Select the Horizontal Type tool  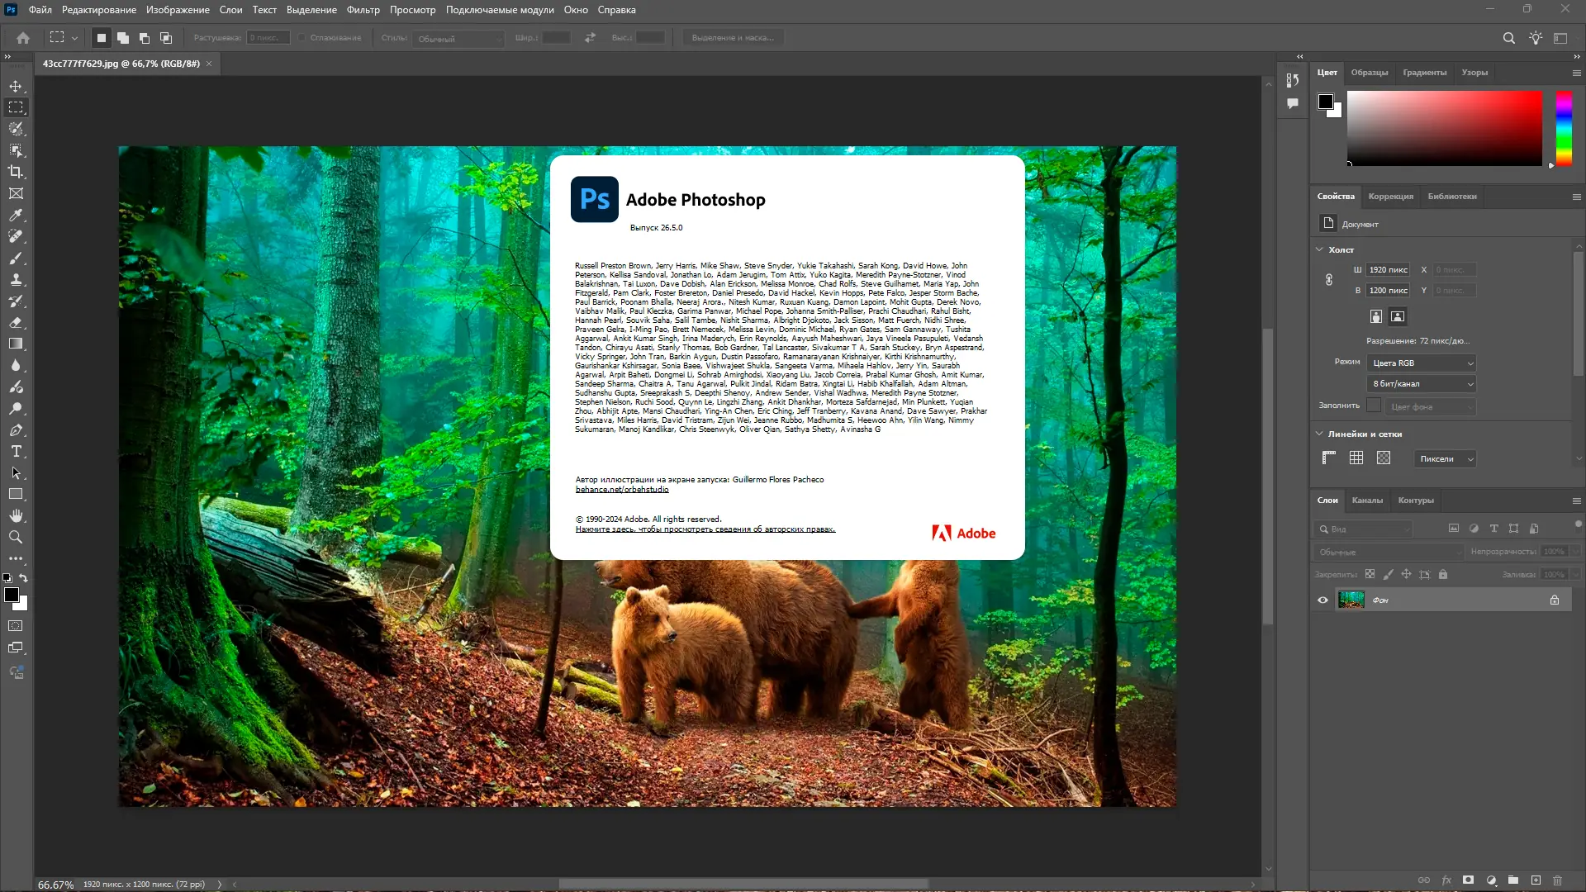(16, 452)
